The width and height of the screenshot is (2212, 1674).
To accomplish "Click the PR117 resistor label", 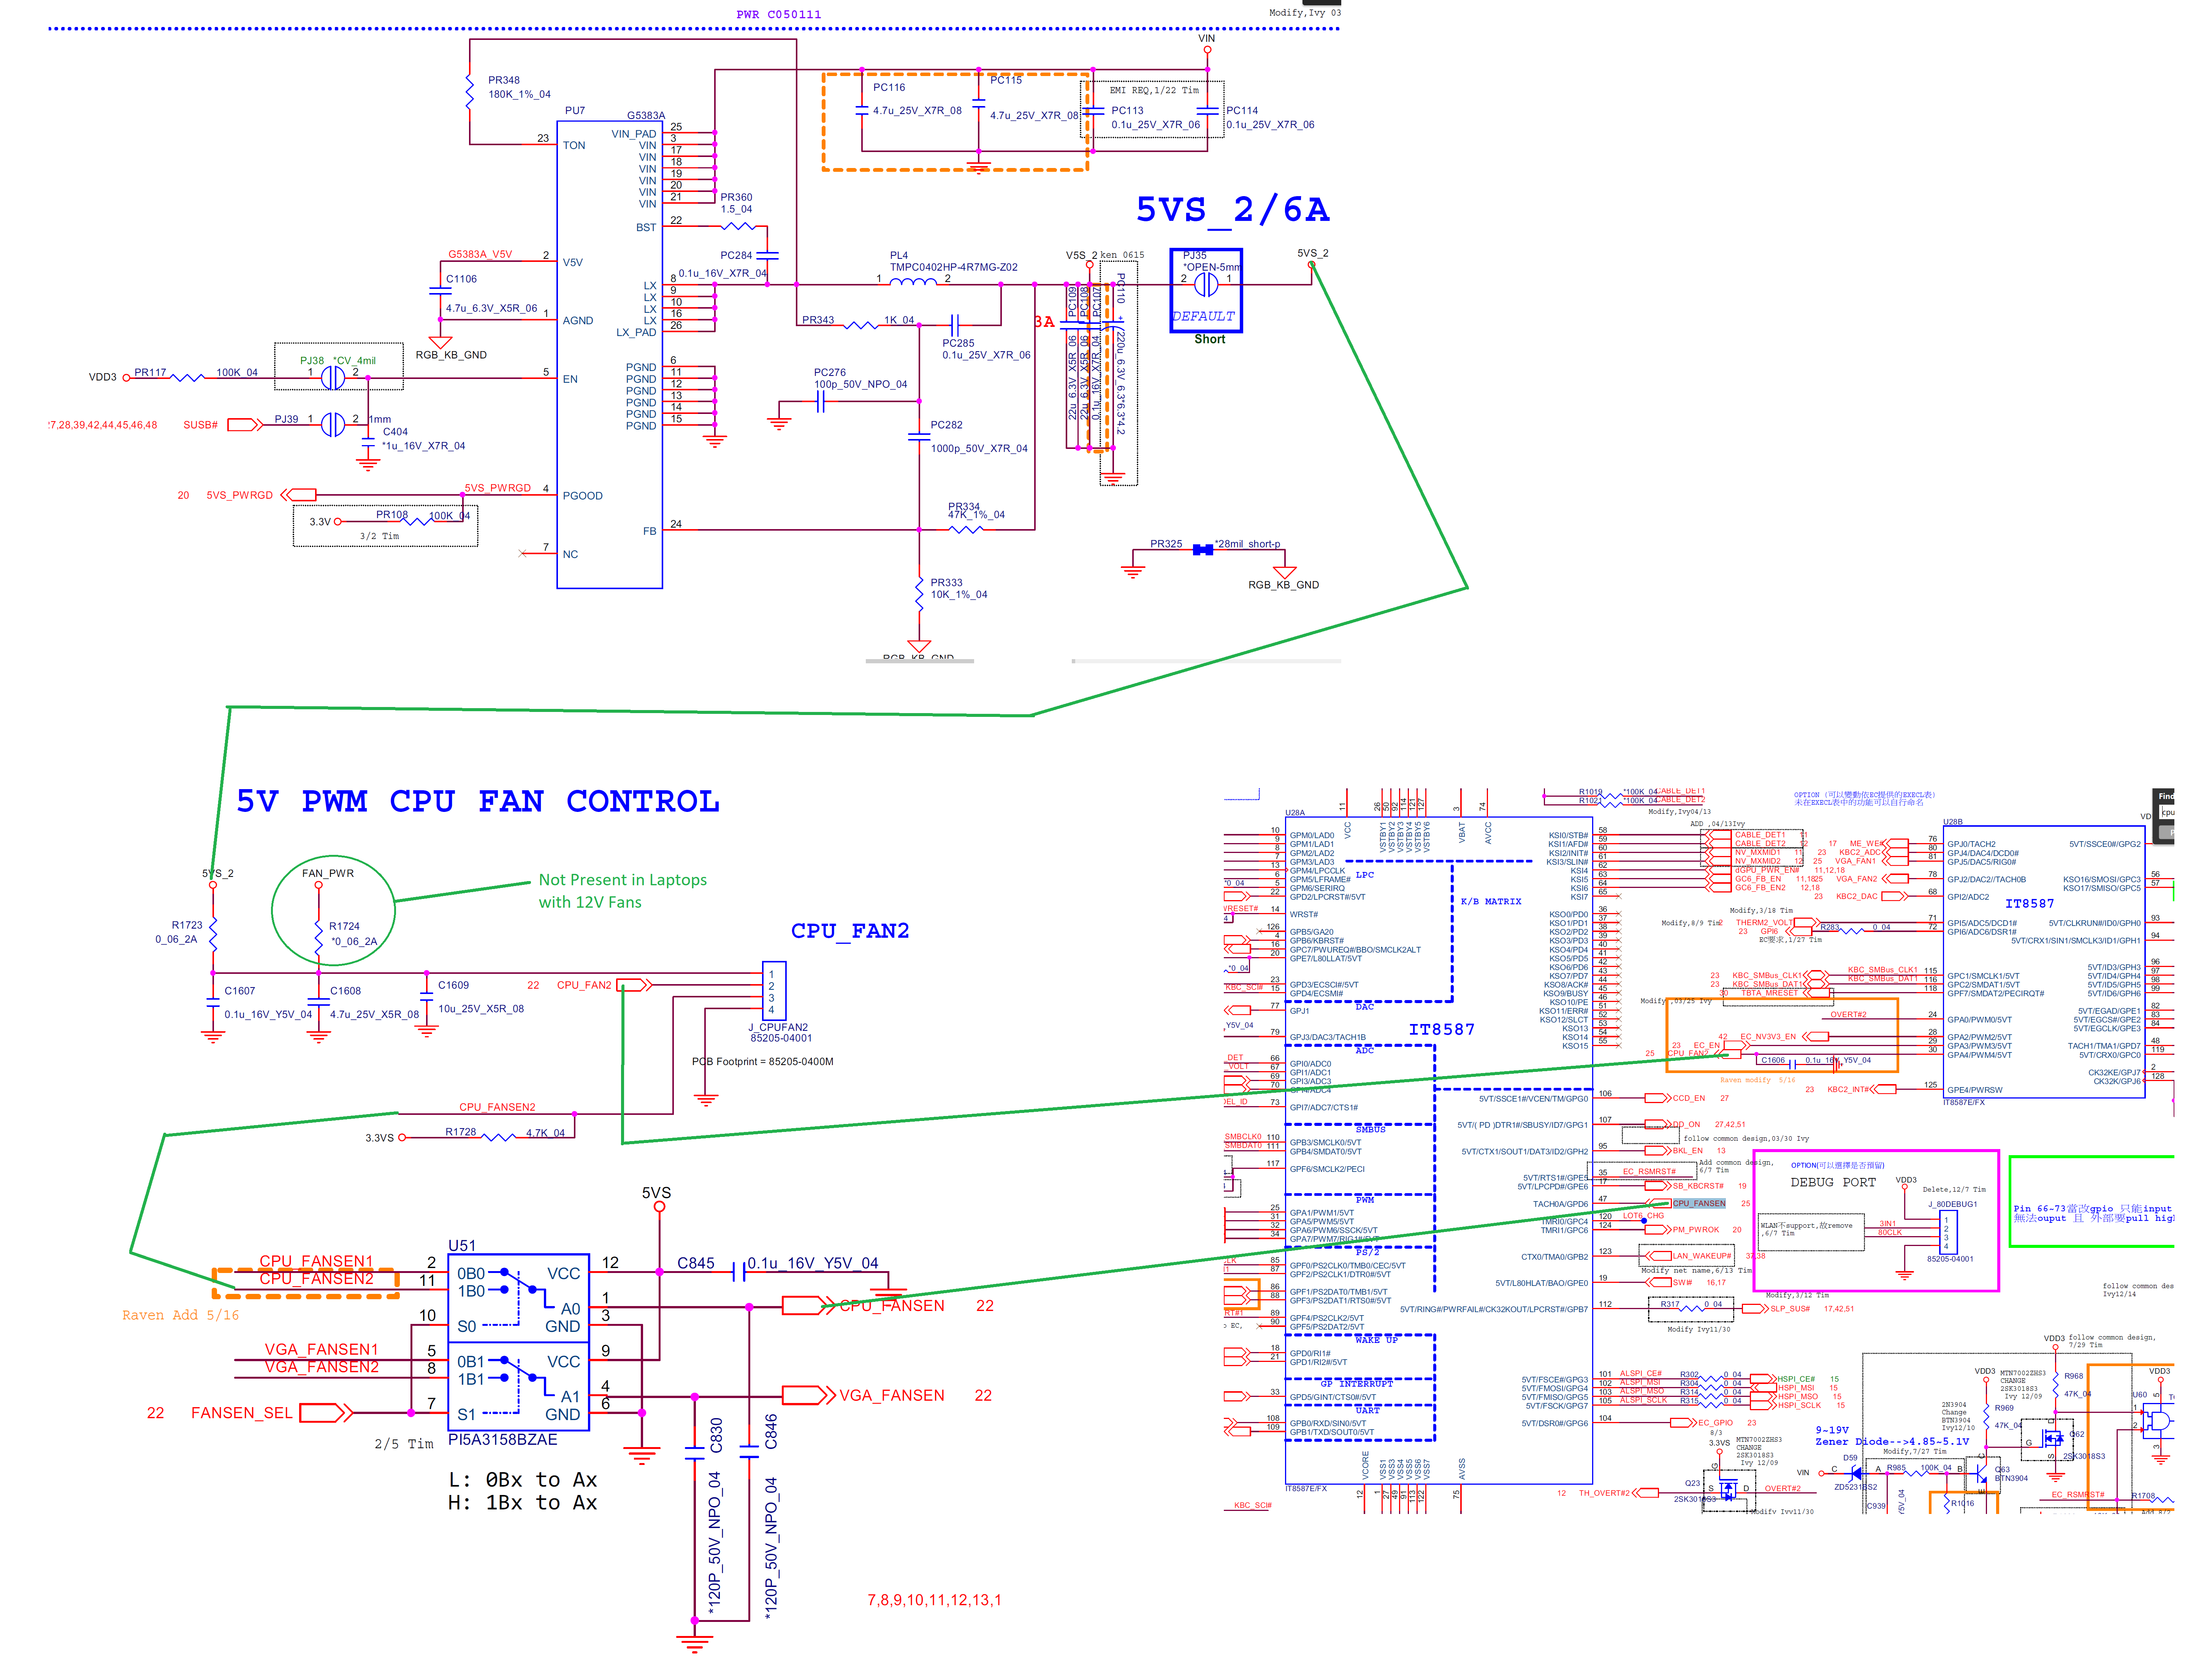I will point(150,372).
